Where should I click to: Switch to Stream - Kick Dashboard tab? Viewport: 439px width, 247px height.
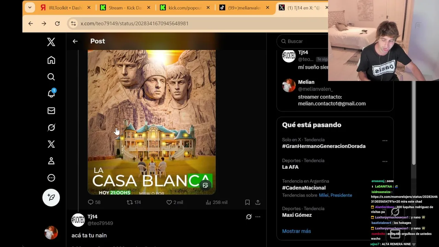click(x=125, y=8)
